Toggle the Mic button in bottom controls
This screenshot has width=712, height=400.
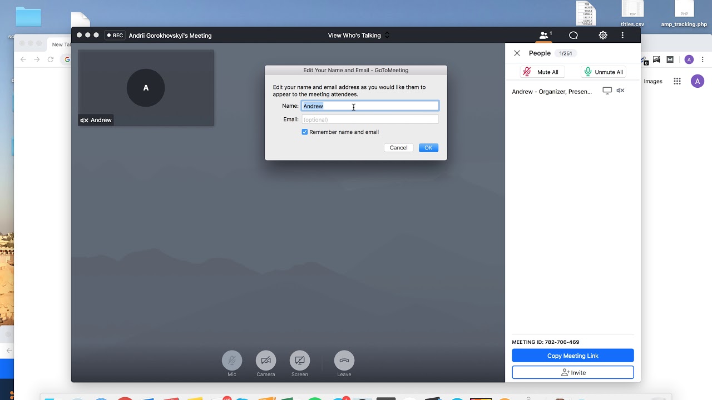pos(232,361)
